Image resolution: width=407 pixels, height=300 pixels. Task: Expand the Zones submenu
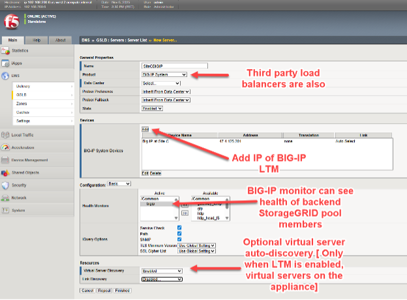(43, 104)
